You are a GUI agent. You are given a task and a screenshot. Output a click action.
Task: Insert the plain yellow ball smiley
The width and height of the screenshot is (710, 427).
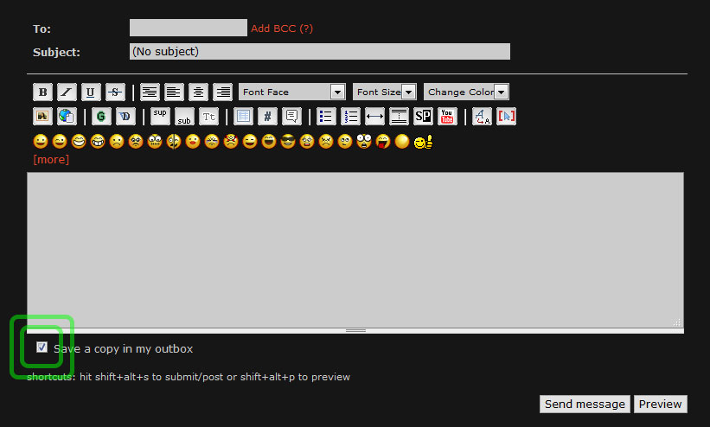coord(401,142)
